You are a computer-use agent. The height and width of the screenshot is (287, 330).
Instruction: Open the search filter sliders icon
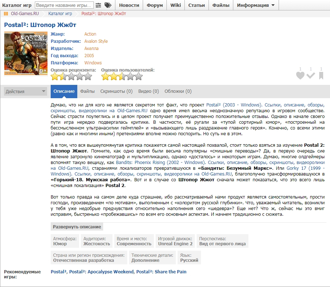click(x=98, y=5)
